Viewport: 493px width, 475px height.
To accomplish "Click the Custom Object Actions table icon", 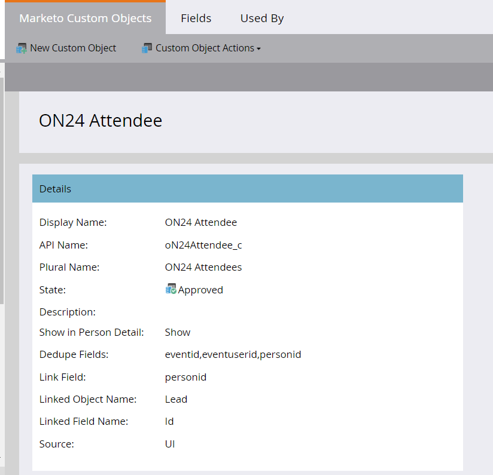I will 147,48.
